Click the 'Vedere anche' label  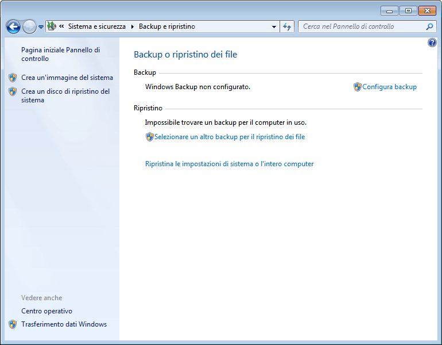click(42, 298)
